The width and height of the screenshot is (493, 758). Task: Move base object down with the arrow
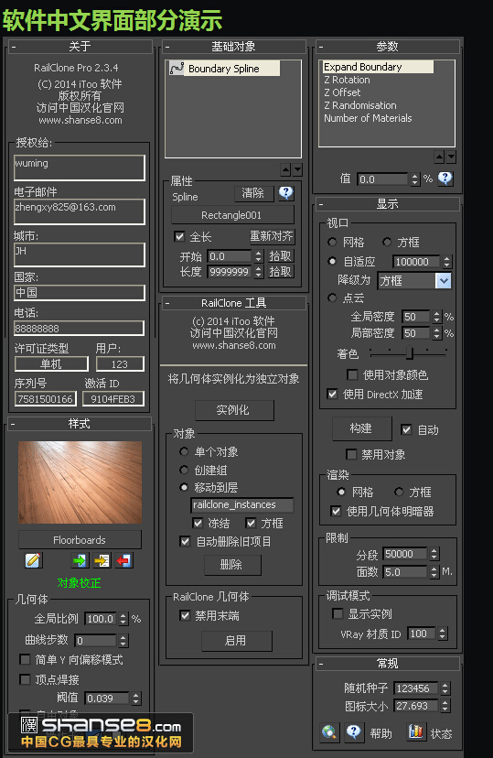[297, 169]
